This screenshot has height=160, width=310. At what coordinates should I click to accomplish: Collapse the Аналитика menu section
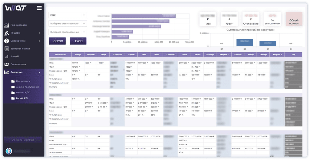pyautogui.click(x=40, y=72)
